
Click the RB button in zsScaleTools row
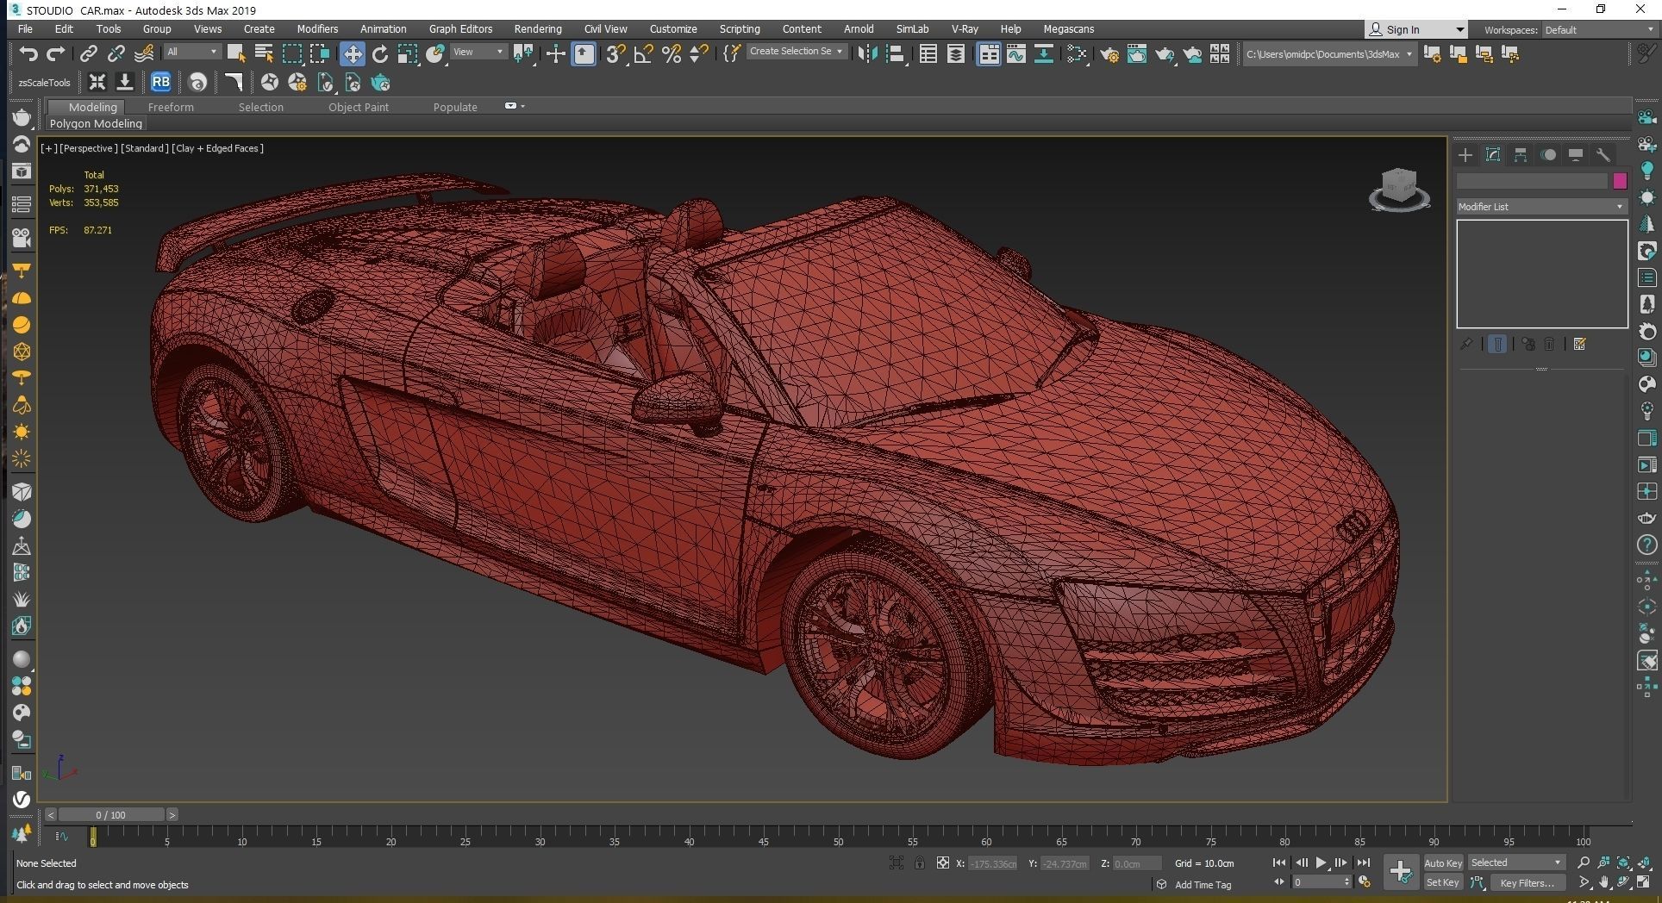coord(160,83)
